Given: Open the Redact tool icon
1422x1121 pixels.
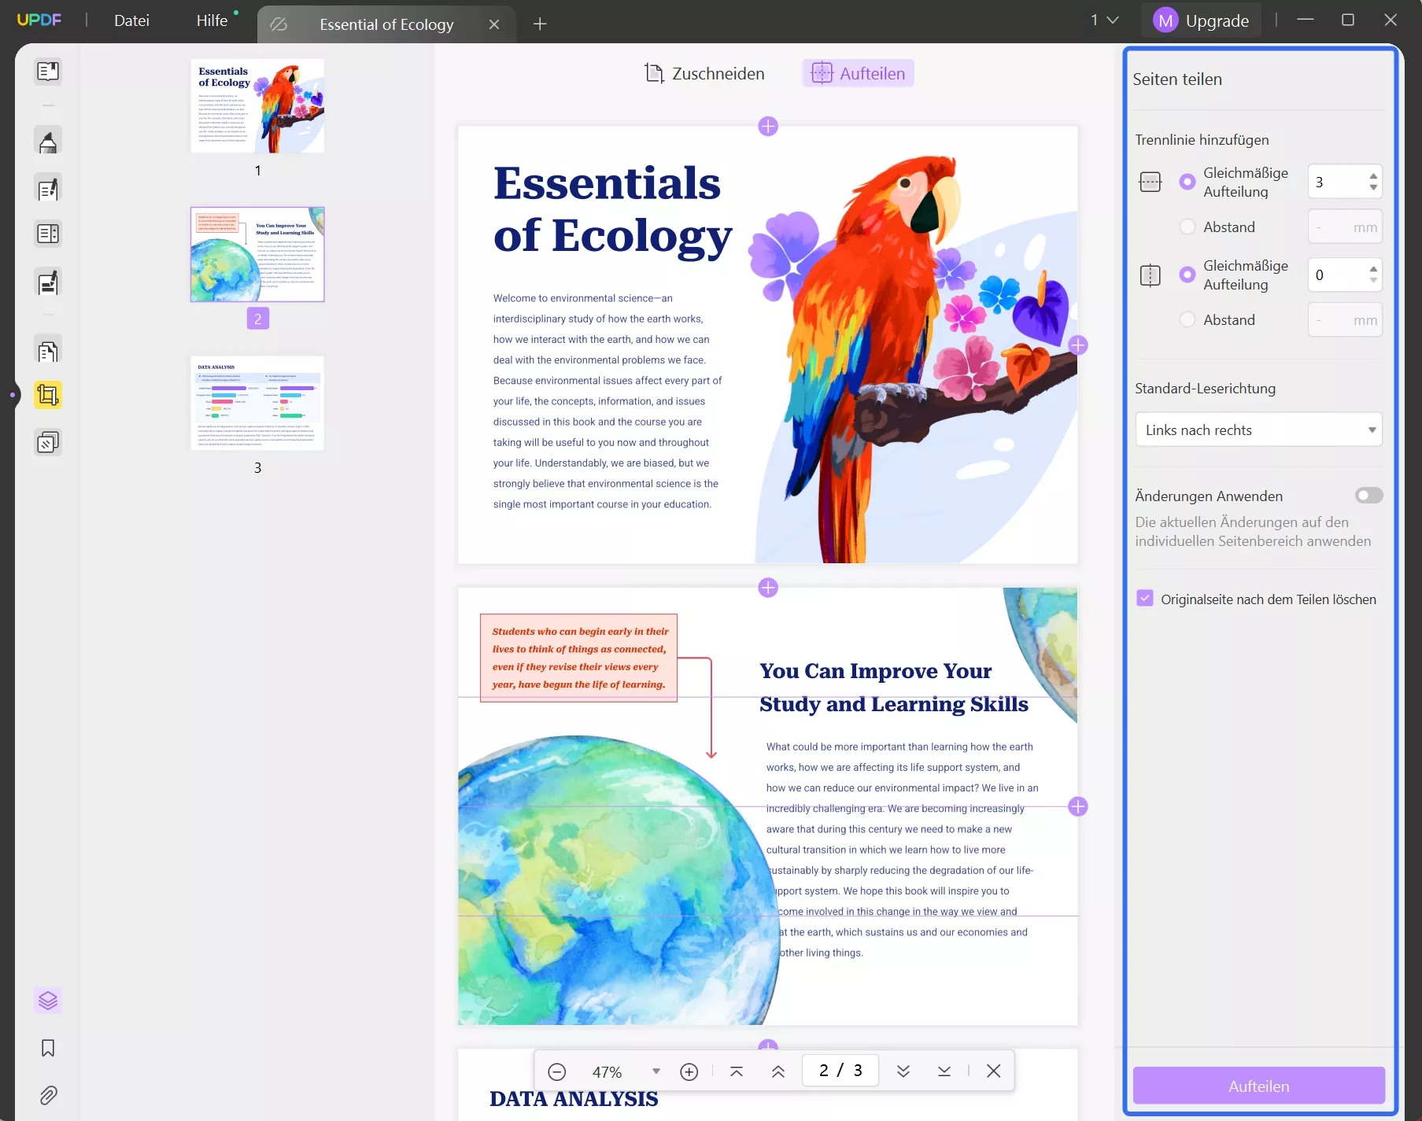Looking at the screenshot, I should tap(48, 282).
